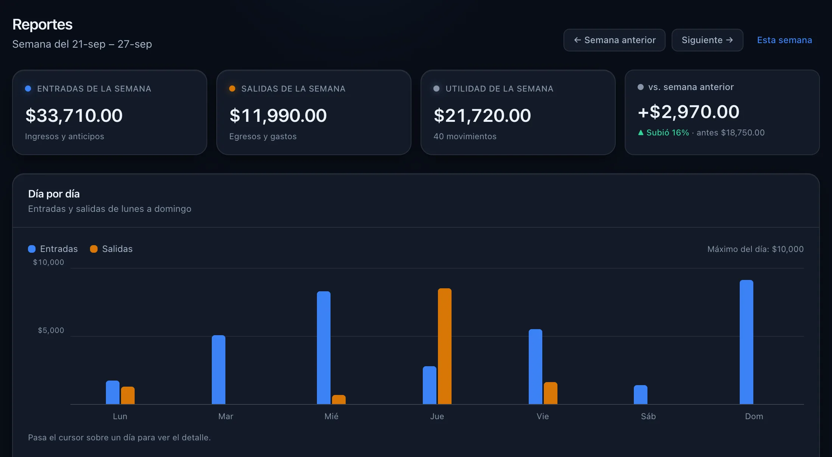Click the Siguiente week button

pyautogui.click(x=707, y=40)
